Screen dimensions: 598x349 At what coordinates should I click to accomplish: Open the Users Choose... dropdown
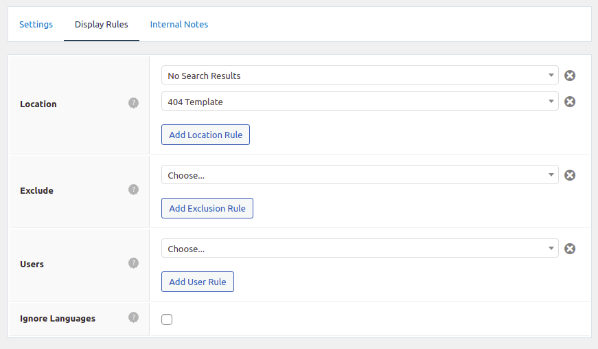coord(360,248)
